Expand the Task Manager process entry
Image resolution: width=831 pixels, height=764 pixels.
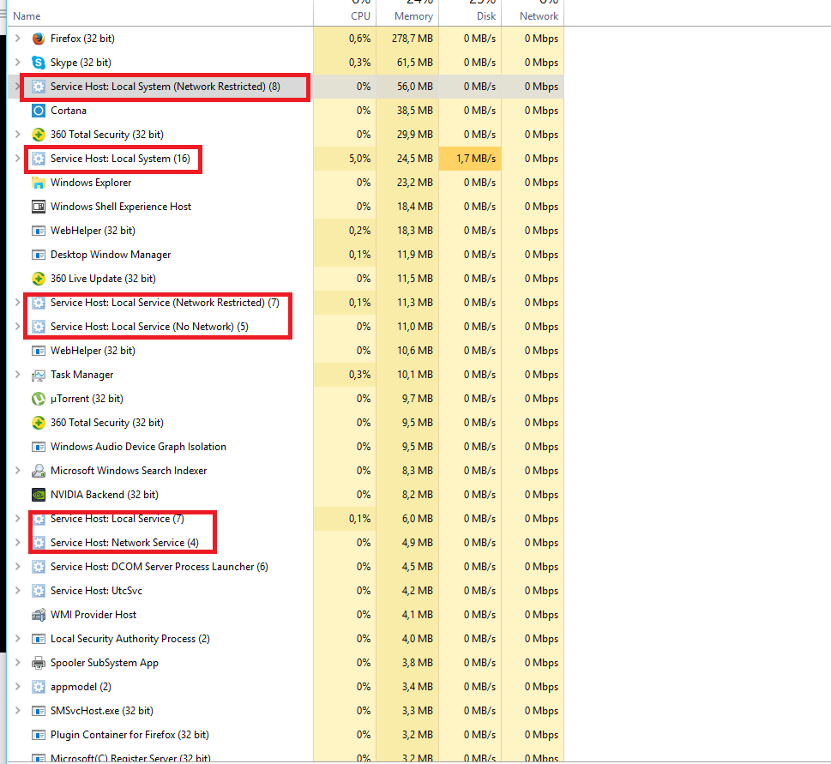pyautogui.click(x=17, y=375)
